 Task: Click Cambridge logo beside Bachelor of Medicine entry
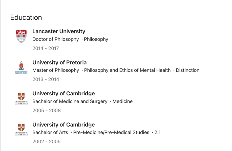[x=21, y=98]
